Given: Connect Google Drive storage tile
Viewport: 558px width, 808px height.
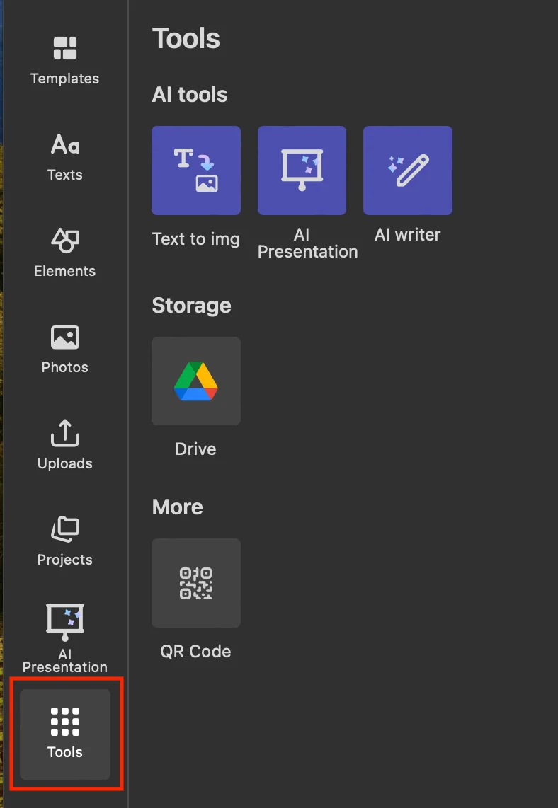Looking at the screenshot, I should coord(196,381).
